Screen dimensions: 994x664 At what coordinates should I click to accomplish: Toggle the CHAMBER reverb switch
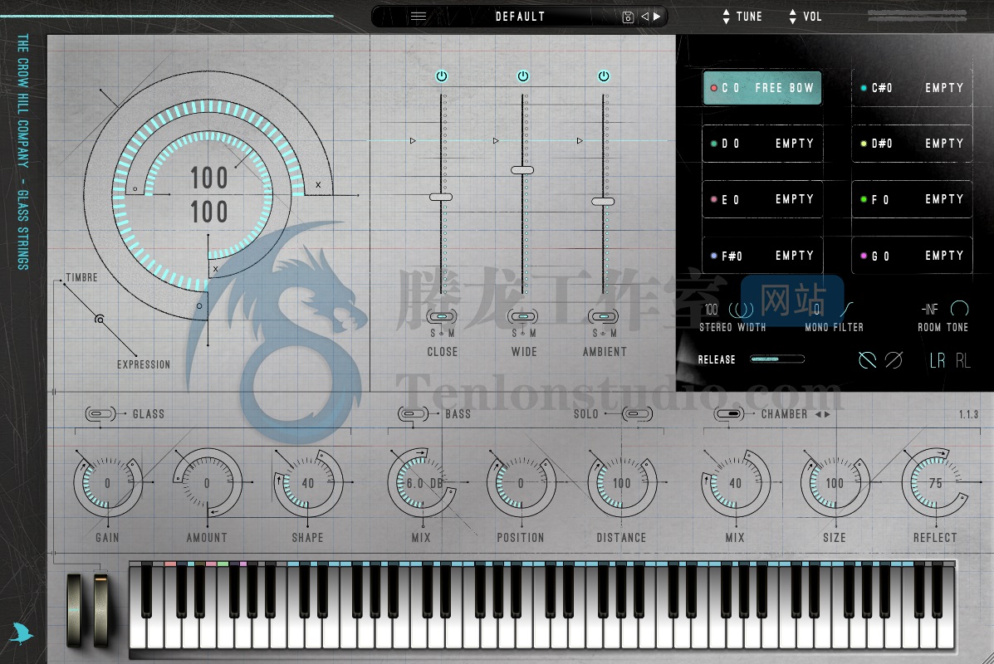click(729, 414)
